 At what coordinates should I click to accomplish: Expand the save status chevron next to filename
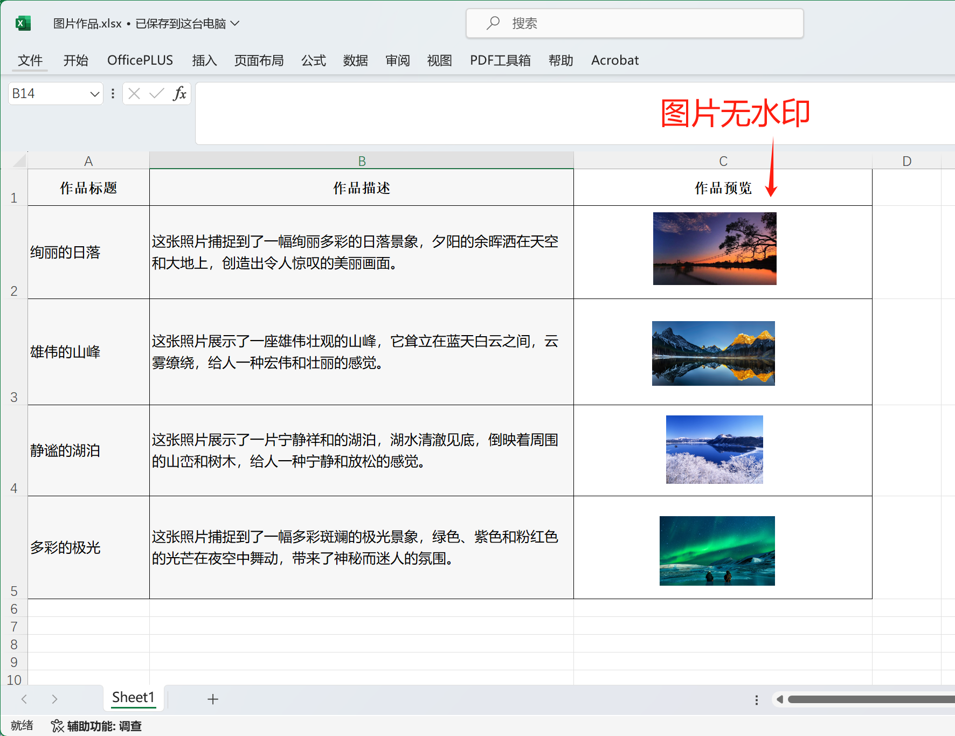click(234, 23)
